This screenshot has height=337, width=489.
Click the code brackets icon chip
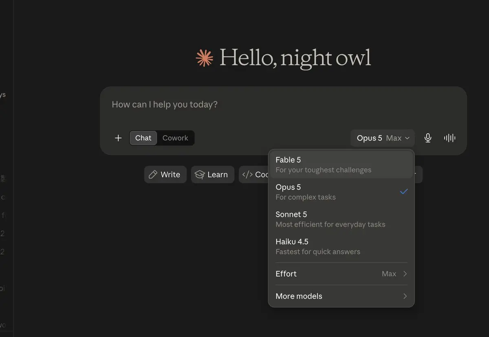point(247,174)
